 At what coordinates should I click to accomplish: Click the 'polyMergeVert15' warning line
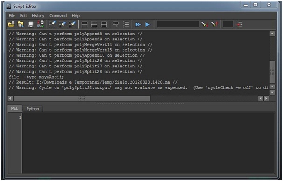[x=81, y=50]
